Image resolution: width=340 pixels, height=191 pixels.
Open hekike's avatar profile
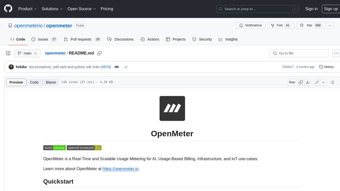[11, 67]
